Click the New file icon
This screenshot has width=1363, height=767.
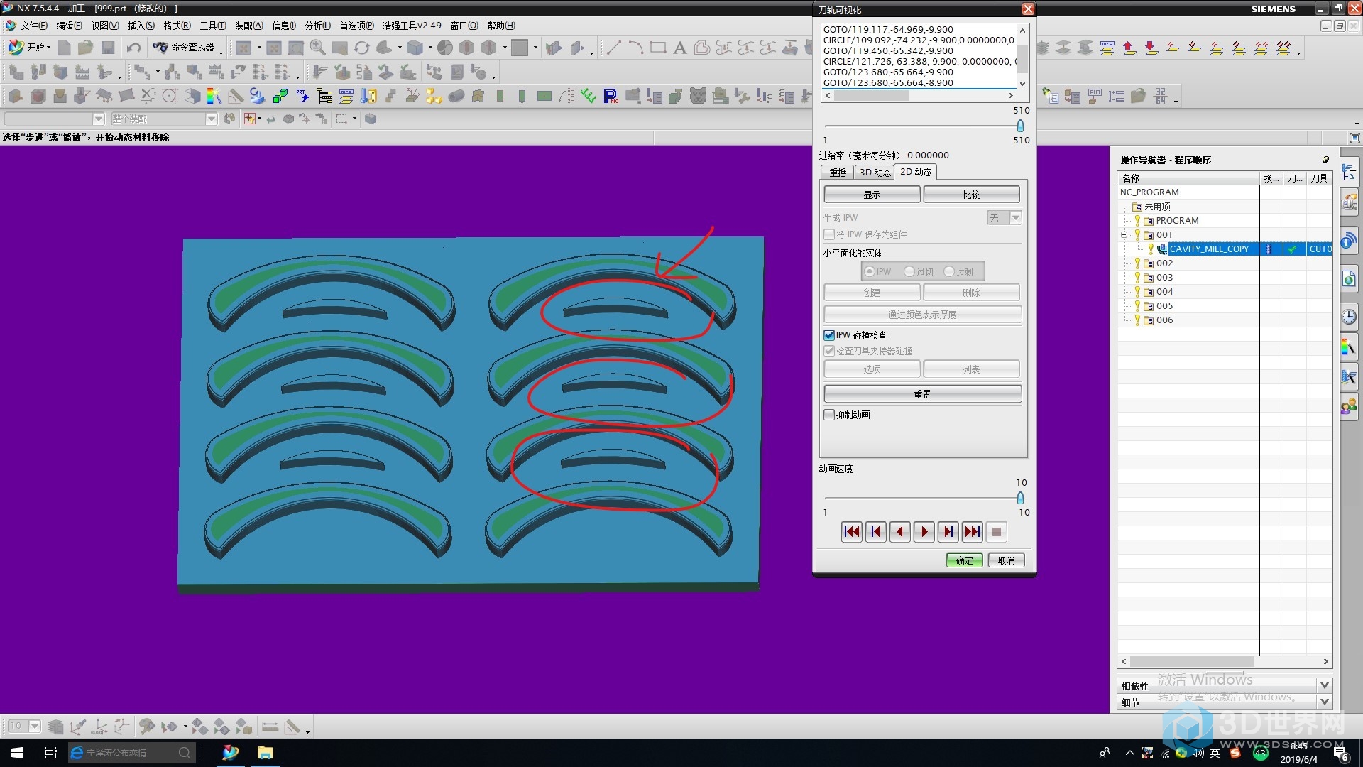pos(64,48)
